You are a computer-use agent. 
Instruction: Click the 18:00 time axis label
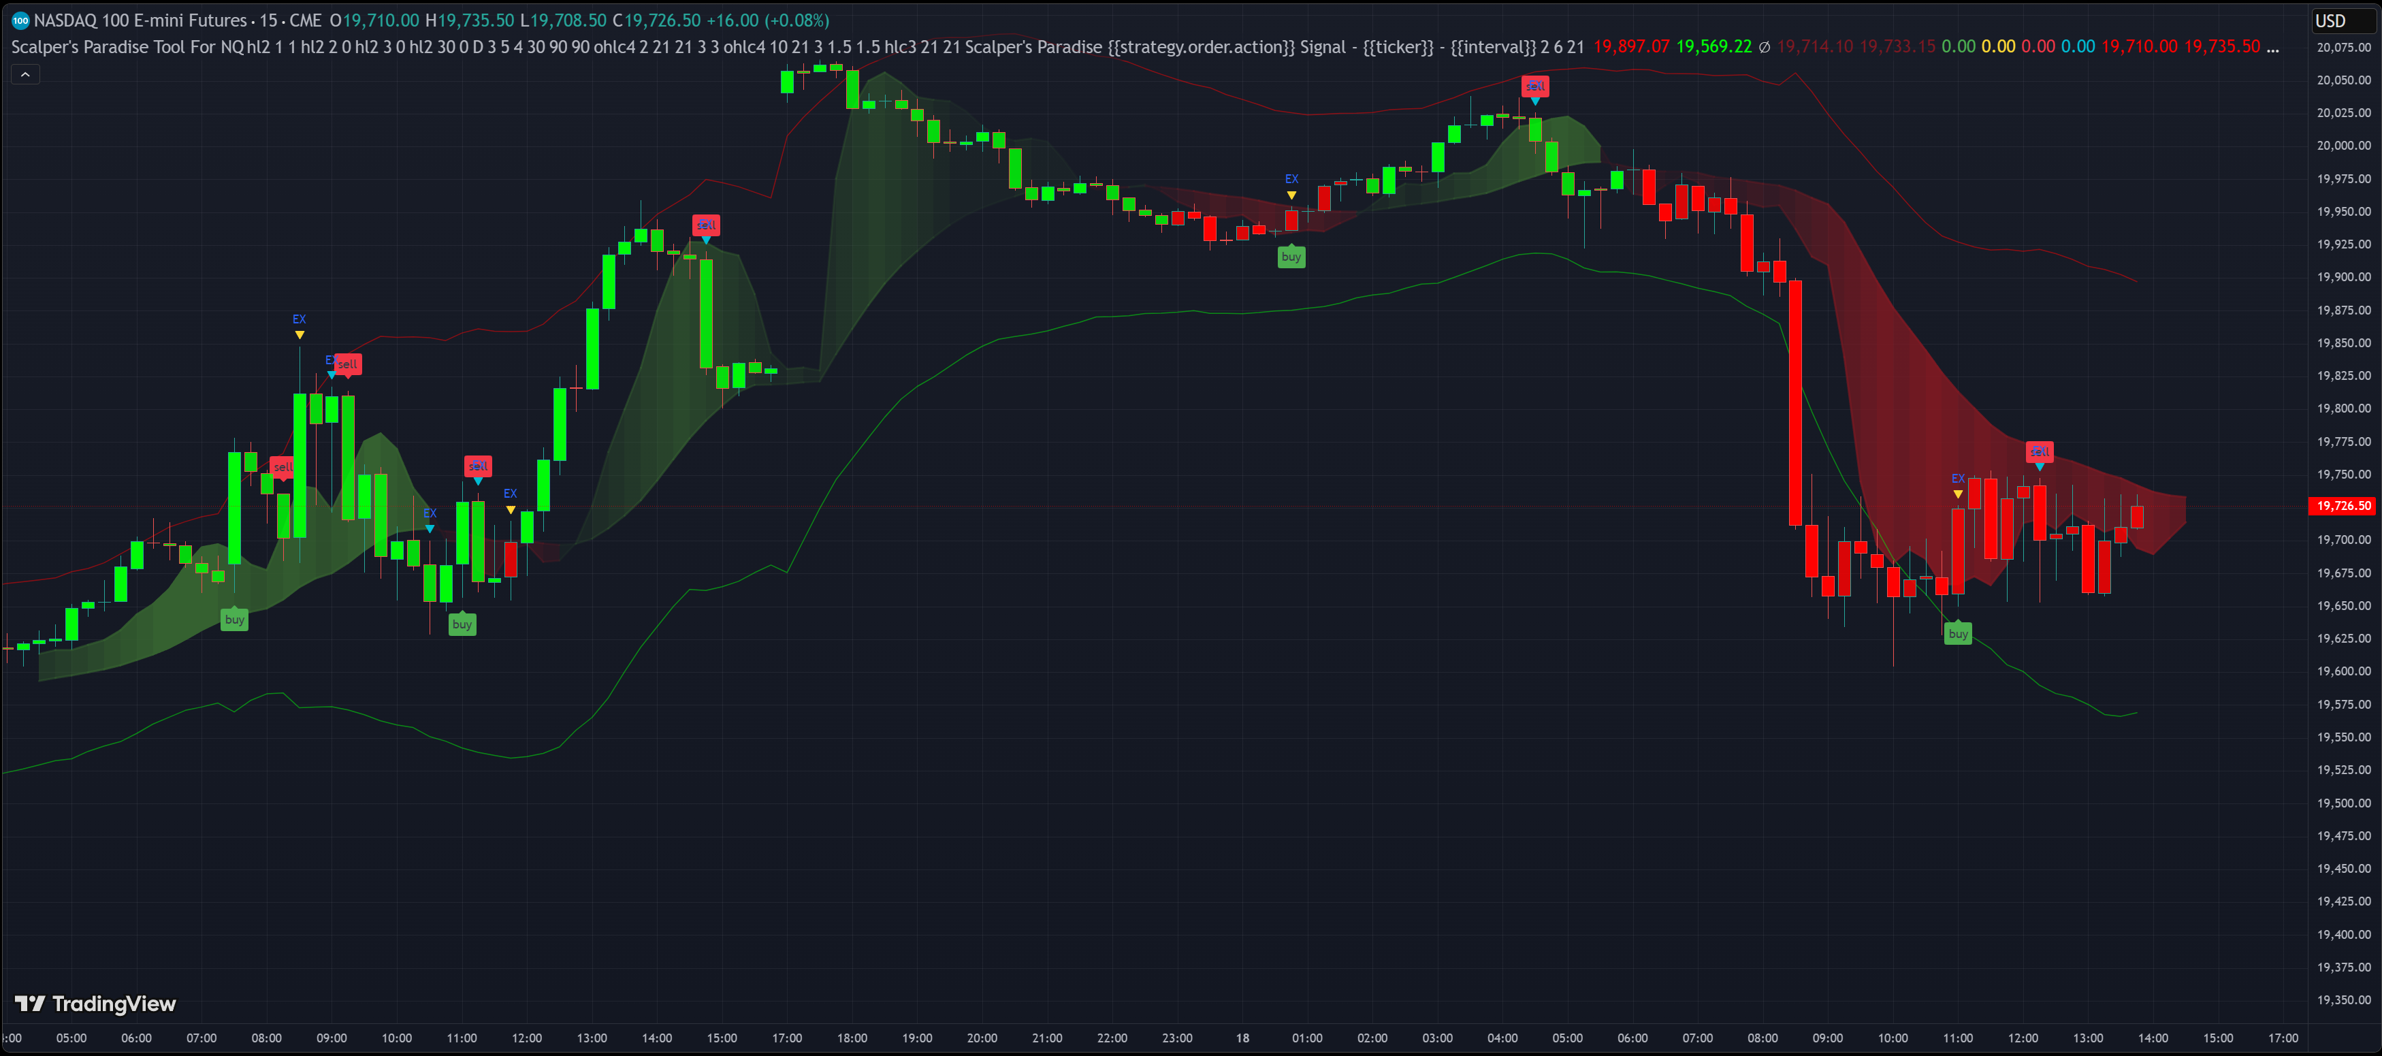point(852,1038)
